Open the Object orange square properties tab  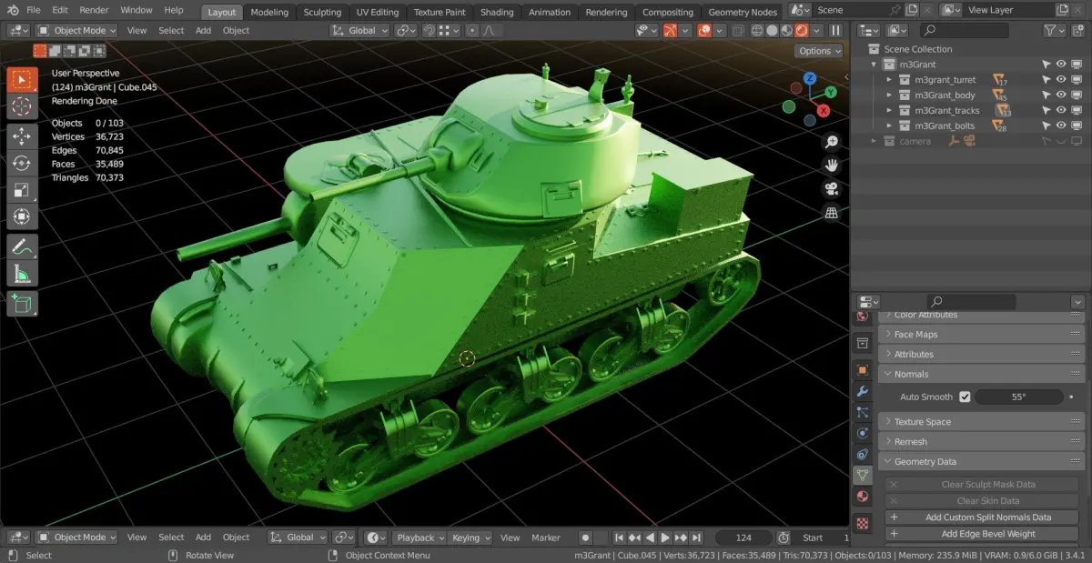click(863, 370)
